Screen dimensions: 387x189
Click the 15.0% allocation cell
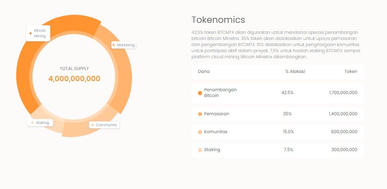[x=288, y=132]
